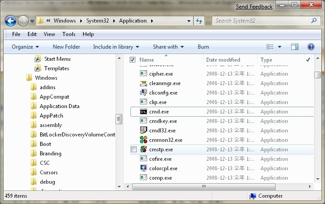Select cipher.exe file icon
325x204 pixels.
click(144, 73)
